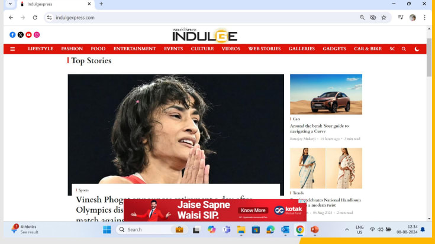Screen dimensions: 435x244
Task: Go to the Entertainment section
Action: (134, 49)
